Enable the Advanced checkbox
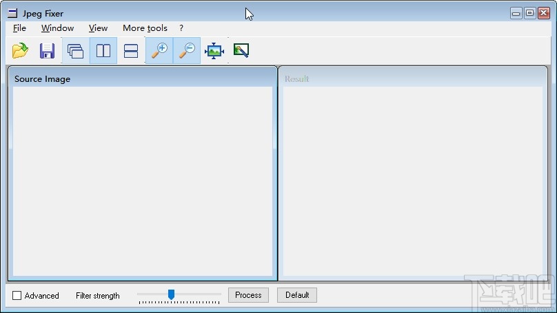The image size is (557, 313). tap(17, 295)
